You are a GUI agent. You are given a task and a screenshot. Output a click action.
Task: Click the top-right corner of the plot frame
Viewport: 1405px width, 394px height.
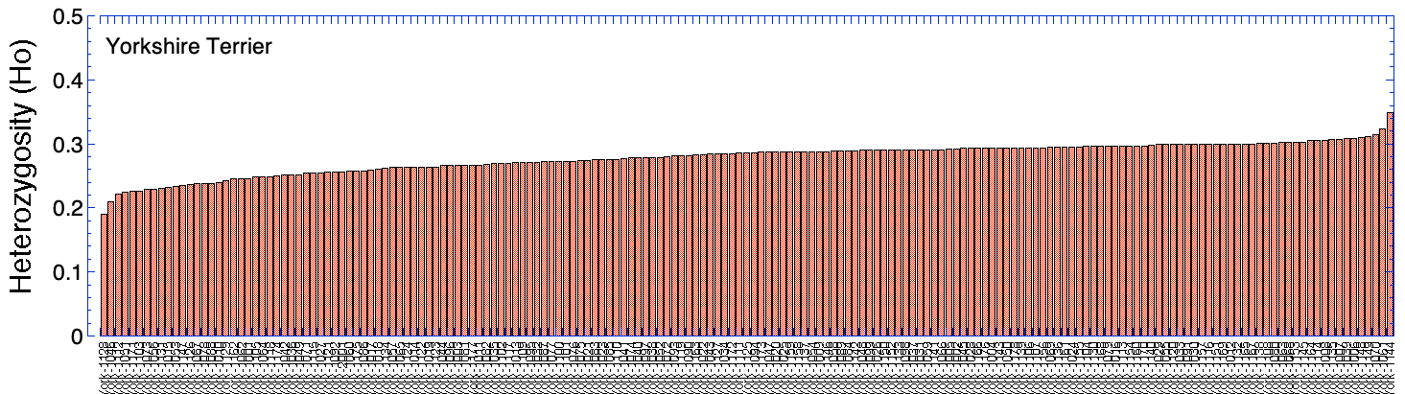click(x=1393, y=16)
